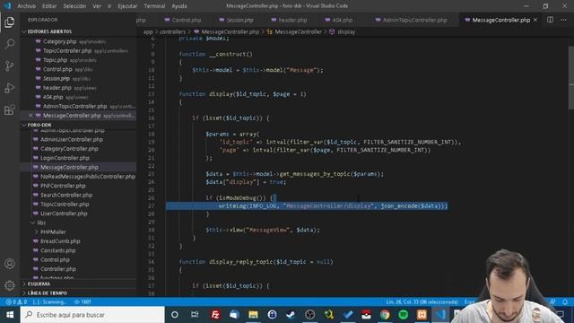
Task: Open the Extensions view
Action: point(10,109)
